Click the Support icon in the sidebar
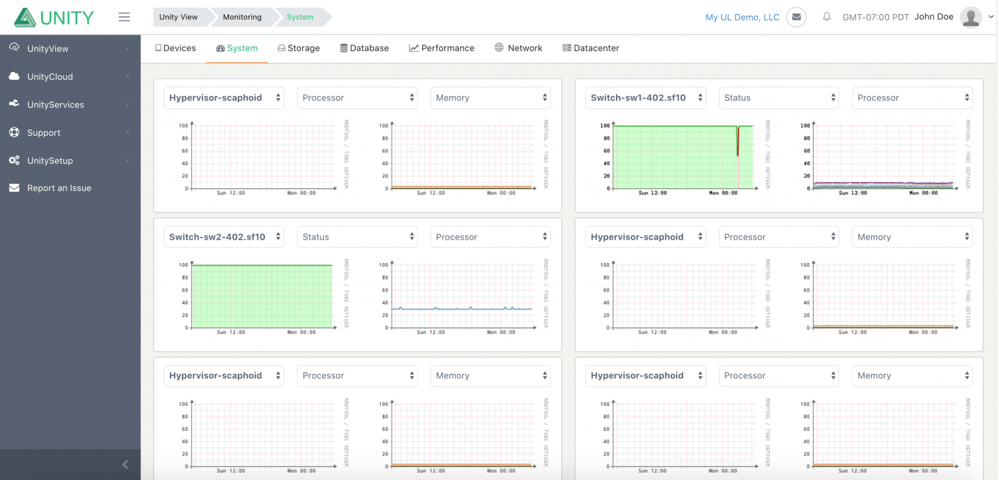The width and height of the screenshot is (999, 480). (x=14, y=132)
